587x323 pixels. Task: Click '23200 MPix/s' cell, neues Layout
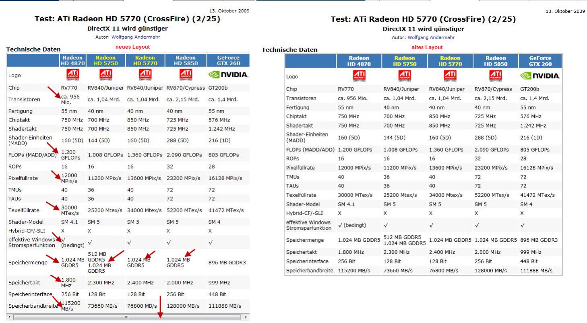184,178
